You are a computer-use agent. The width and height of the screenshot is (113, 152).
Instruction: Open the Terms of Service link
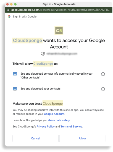coord(72,127)
